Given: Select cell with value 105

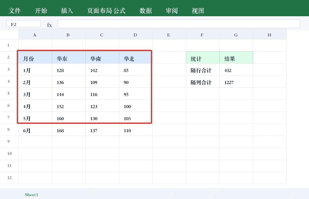Looking at the screenshot, I should [x=136, y=118].
